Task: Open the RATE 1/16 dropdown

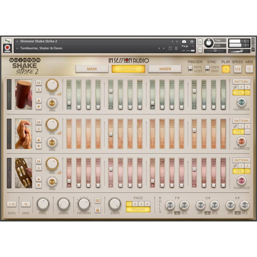Action: pos(11,204)
